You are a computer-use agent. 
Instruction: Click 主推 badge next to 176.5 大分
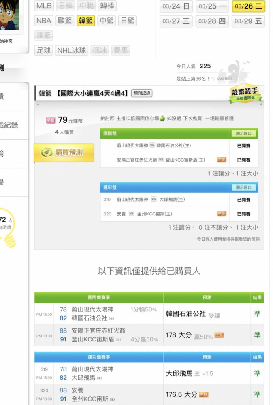(x=203, y=395)
